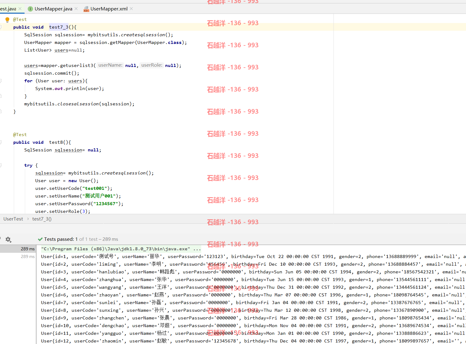This screenshot has height=344, width=466.
Task: Click console row with userCode 'liming'
Action: pyautogui.click(x=253, y=264)
